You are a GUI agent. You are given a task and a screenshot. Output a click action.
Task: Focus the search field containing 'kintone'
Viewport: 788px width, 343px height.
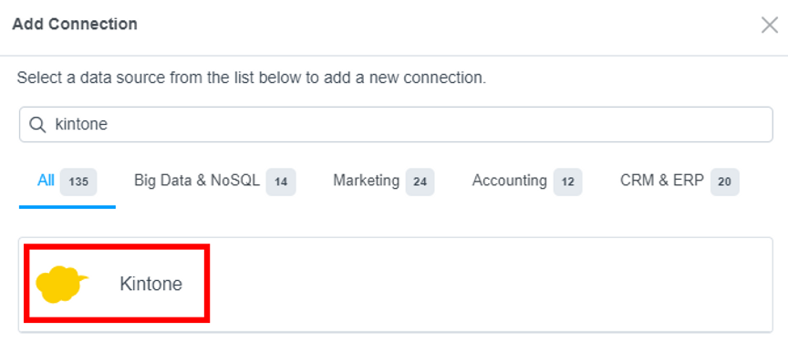pos(396,124)
